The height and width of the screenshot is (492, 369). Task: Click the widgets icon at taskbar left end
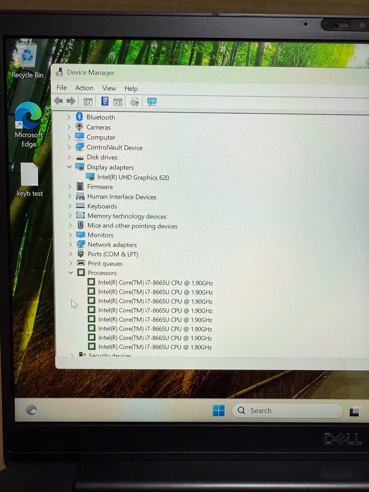[x=32, y=410]
